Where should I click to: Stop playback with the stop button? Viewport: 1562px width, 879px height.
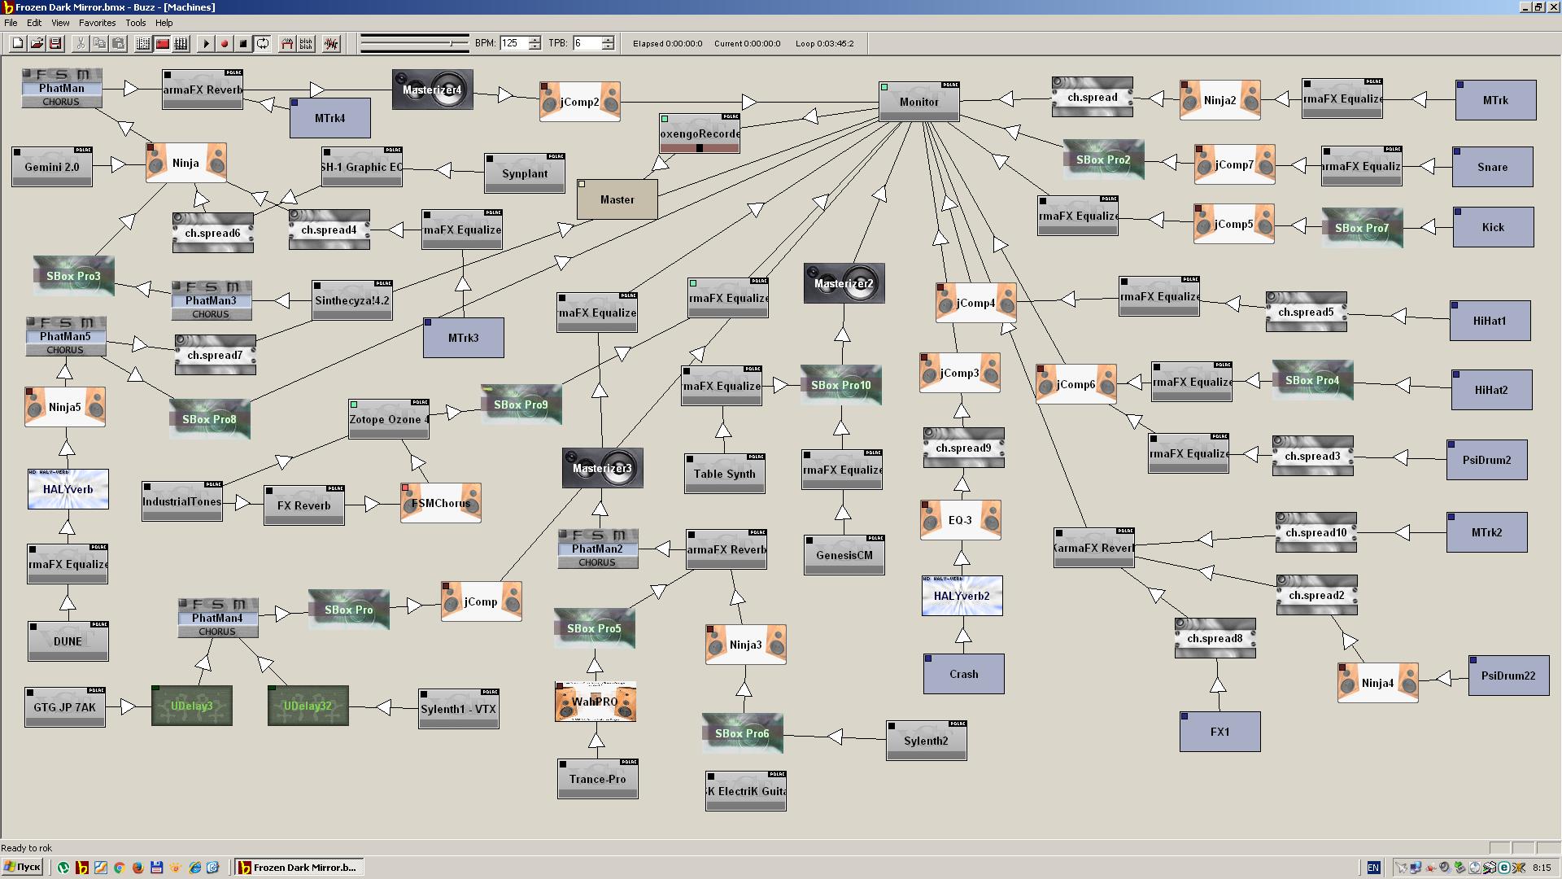pyautogui.click(x=243, y=44)
